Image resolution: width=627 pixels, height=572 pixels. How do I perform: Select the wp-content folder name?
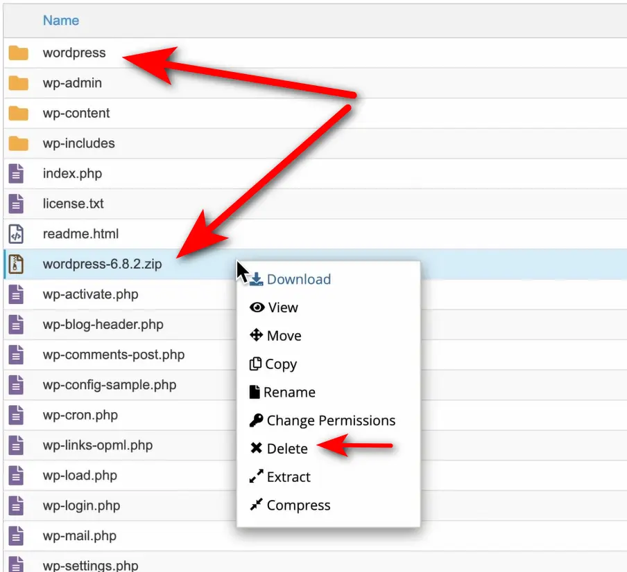tap(76, 114)
